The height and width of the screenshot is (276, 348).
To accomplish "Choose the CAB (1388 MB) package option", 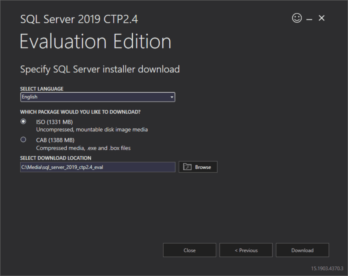I will click(x=23, y=140).
